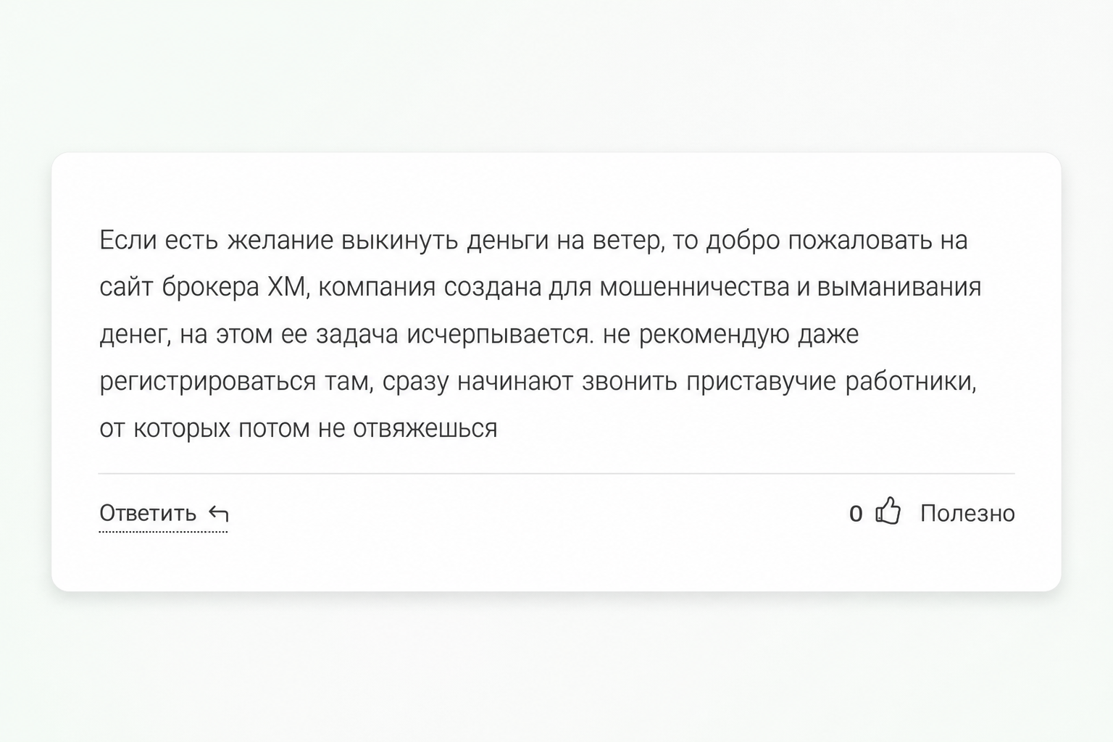
Task: Click the horizontal divider below the review
Action: coord(556,473)
